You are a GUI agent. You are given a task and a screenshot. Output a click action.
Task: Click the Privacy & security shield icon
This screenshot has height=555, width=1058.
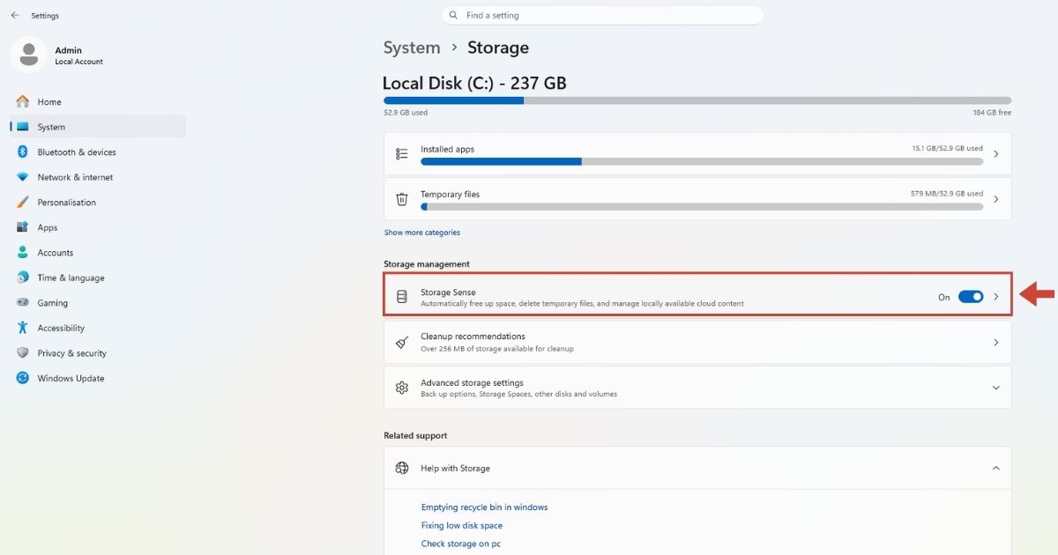click(x=22, y=352)
